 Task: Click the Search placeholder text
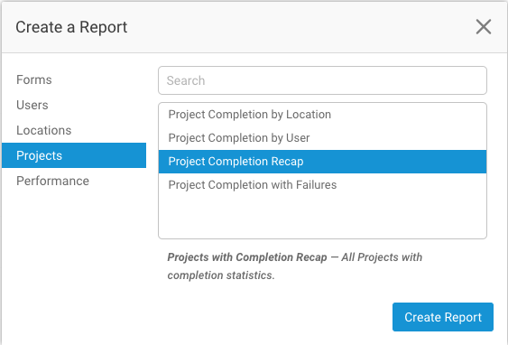coord(186,80)
